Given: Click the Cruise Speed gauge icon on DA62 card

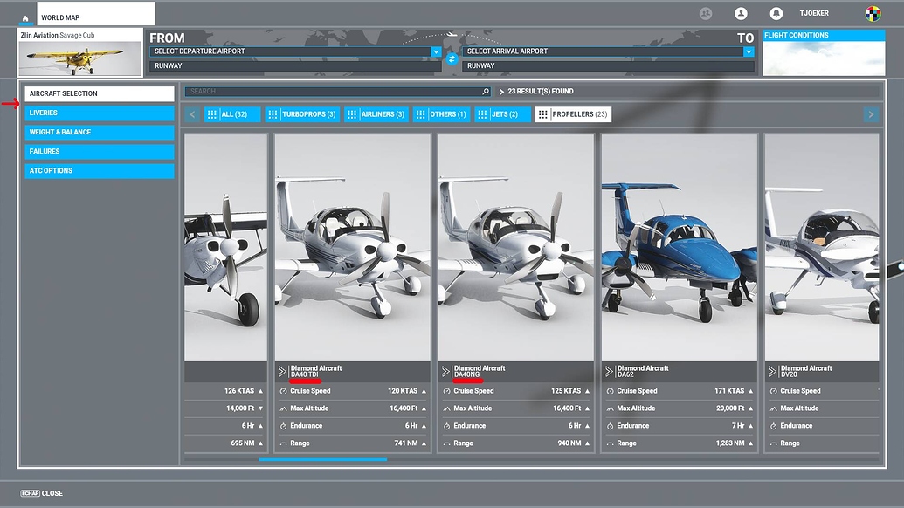Looking at the screenshot, I should tap(611, 390).
